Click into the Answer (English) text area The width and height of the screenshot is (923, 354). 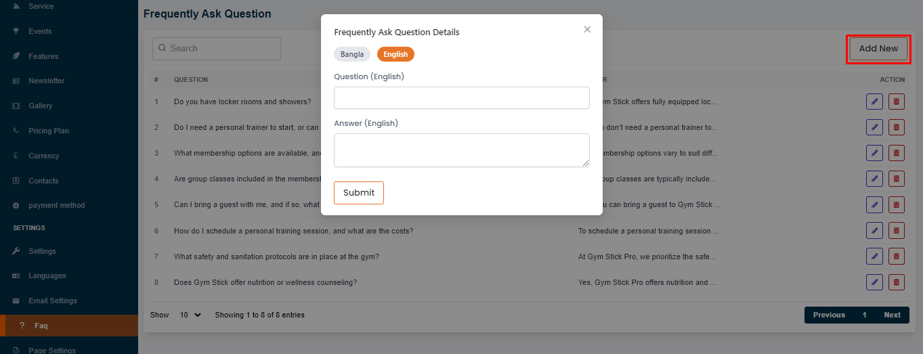point(461,150)
